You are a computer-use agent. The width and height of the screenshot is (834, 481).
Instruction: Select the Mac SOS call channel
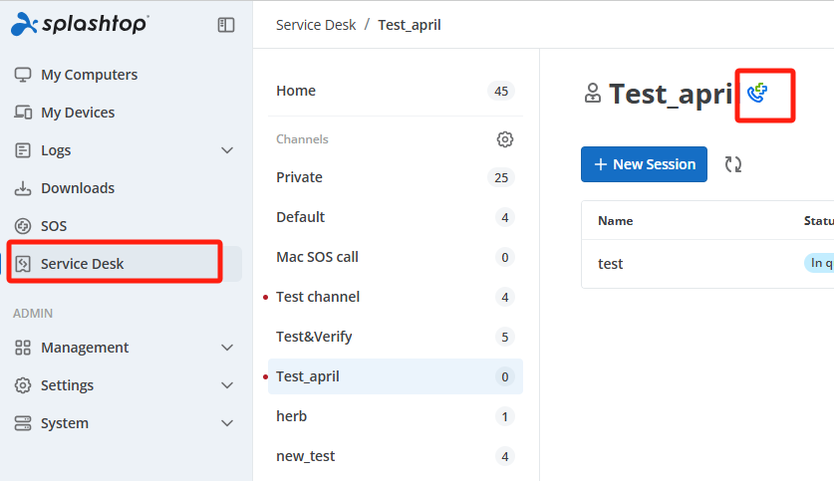pyautogui.click(x=396, y=257)
